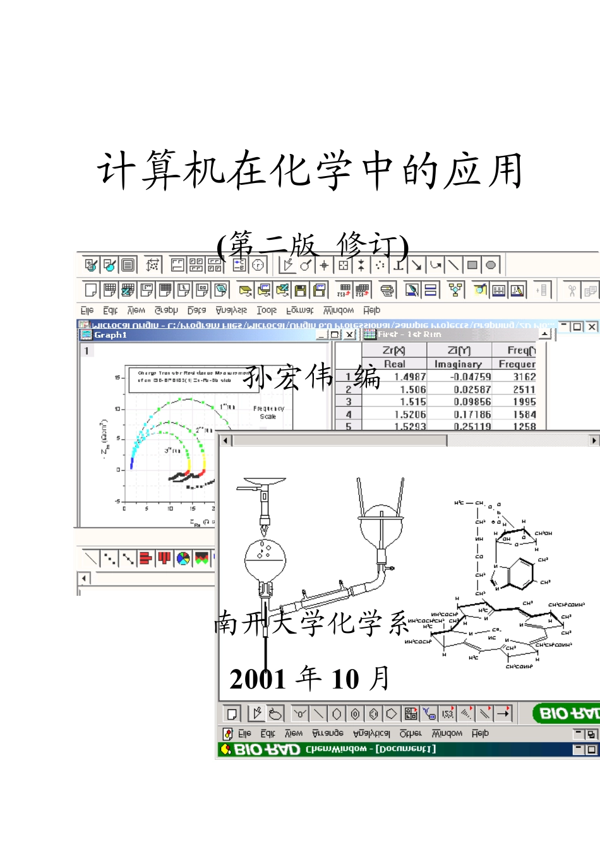
Task: Choose the red Column plot icon
Action: click(x=165, y=558)
